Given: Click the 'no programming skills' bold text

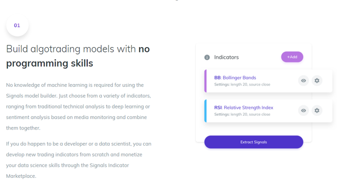Looking at the screenshot, I should click(78, 56).
